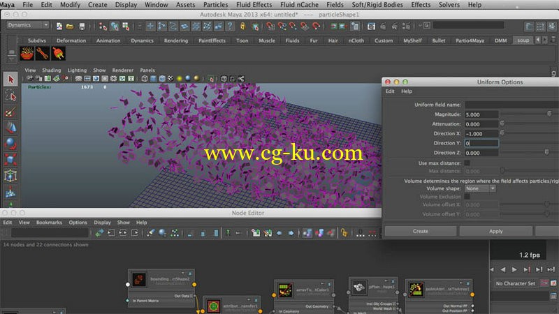
Task: Adjust the Direction Z slider handle
Action: [546, 152]
